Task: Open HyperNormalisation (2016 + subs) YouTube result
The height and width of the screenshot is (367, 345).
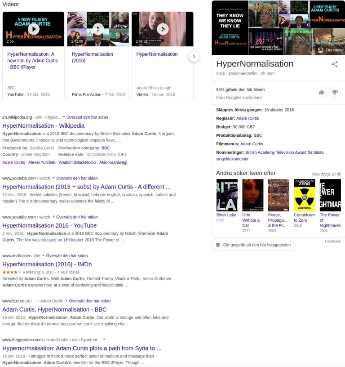Action: point(87,187)
